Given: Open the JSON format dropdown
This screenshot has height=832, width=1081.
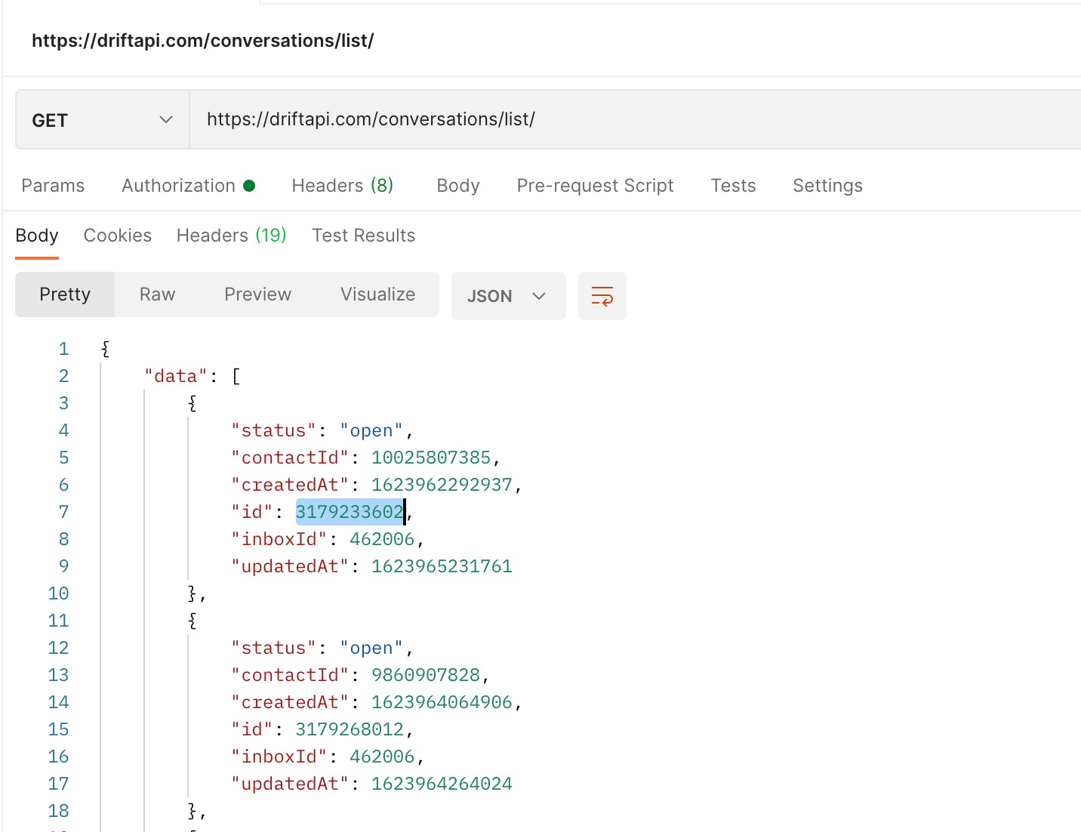Looking at the screenshot, I should click(x=508, y=296).
